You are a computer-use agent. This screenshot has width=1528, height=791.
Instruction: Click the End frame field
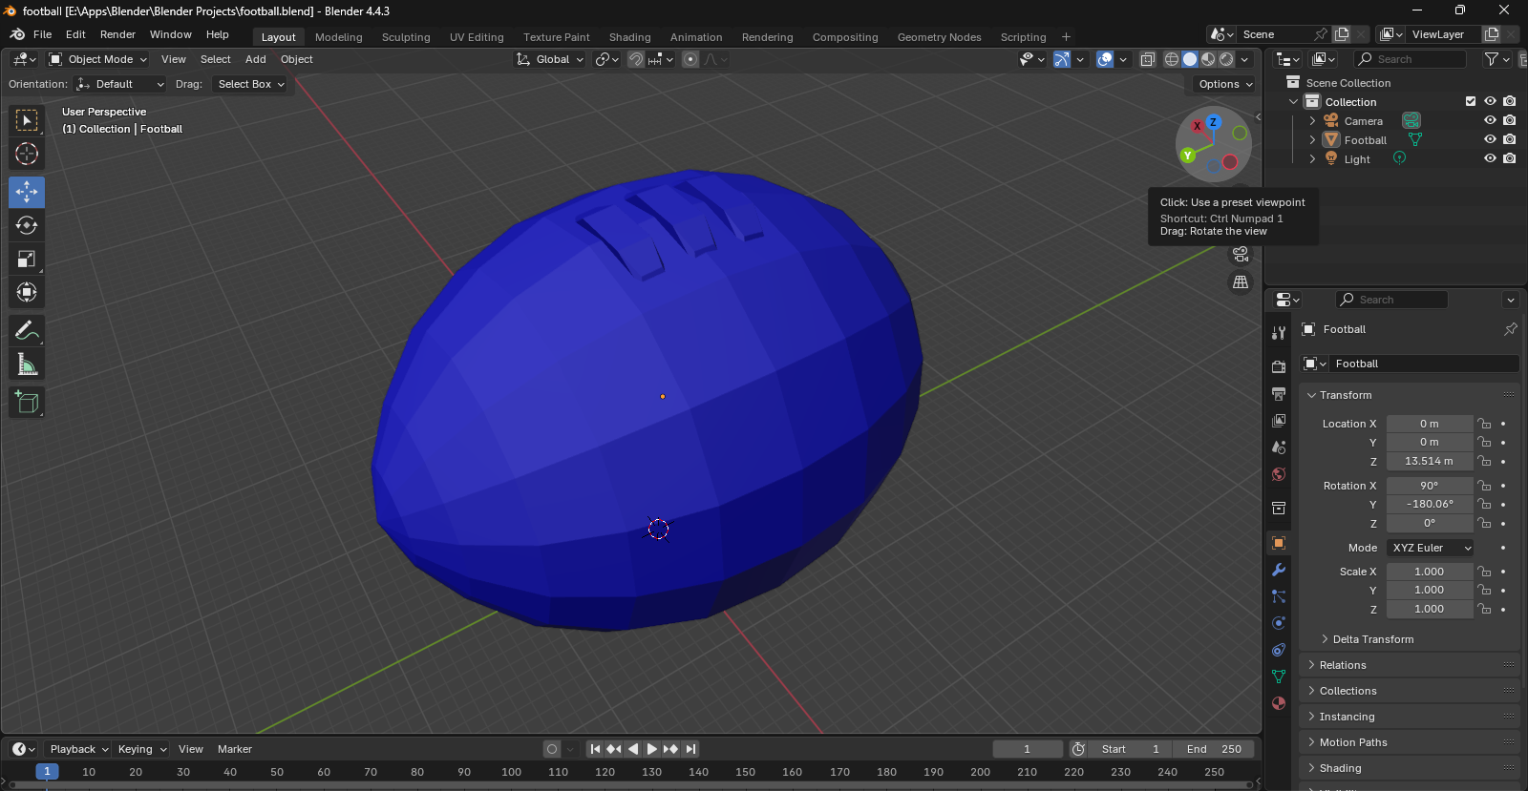coord(1214,749)
